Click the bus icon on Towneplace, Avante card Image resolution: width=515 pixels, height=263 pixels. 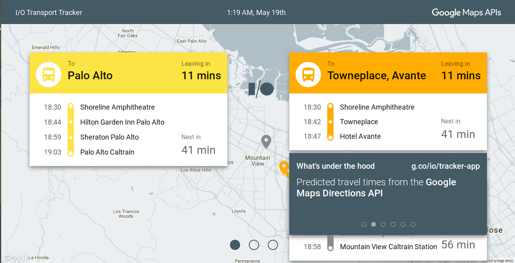[308, 74]
